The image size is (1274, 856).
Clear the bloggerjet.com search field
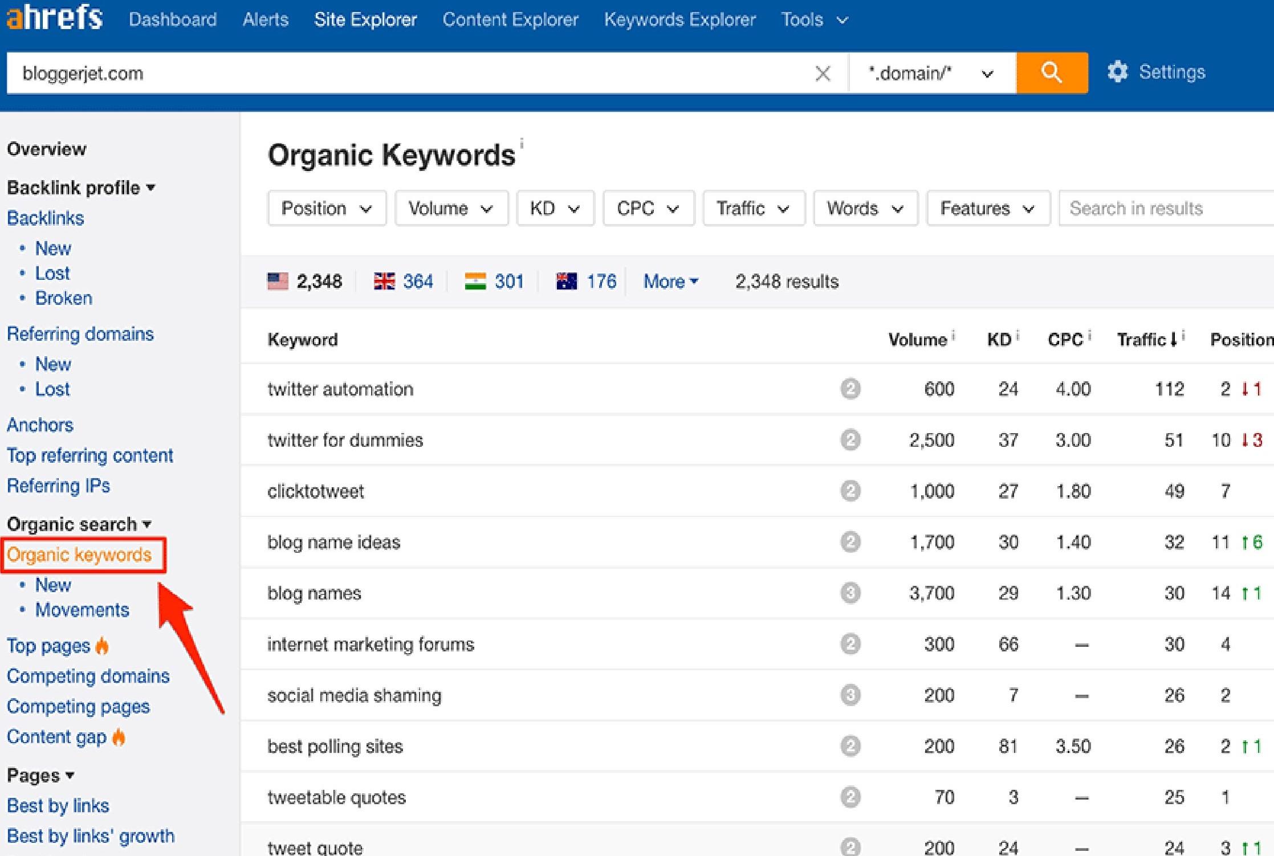823,73
